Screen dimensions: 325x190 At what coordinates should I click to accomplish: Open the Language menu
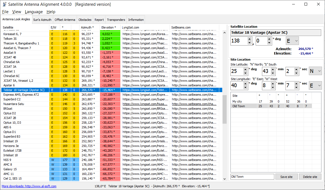(34, 12)
